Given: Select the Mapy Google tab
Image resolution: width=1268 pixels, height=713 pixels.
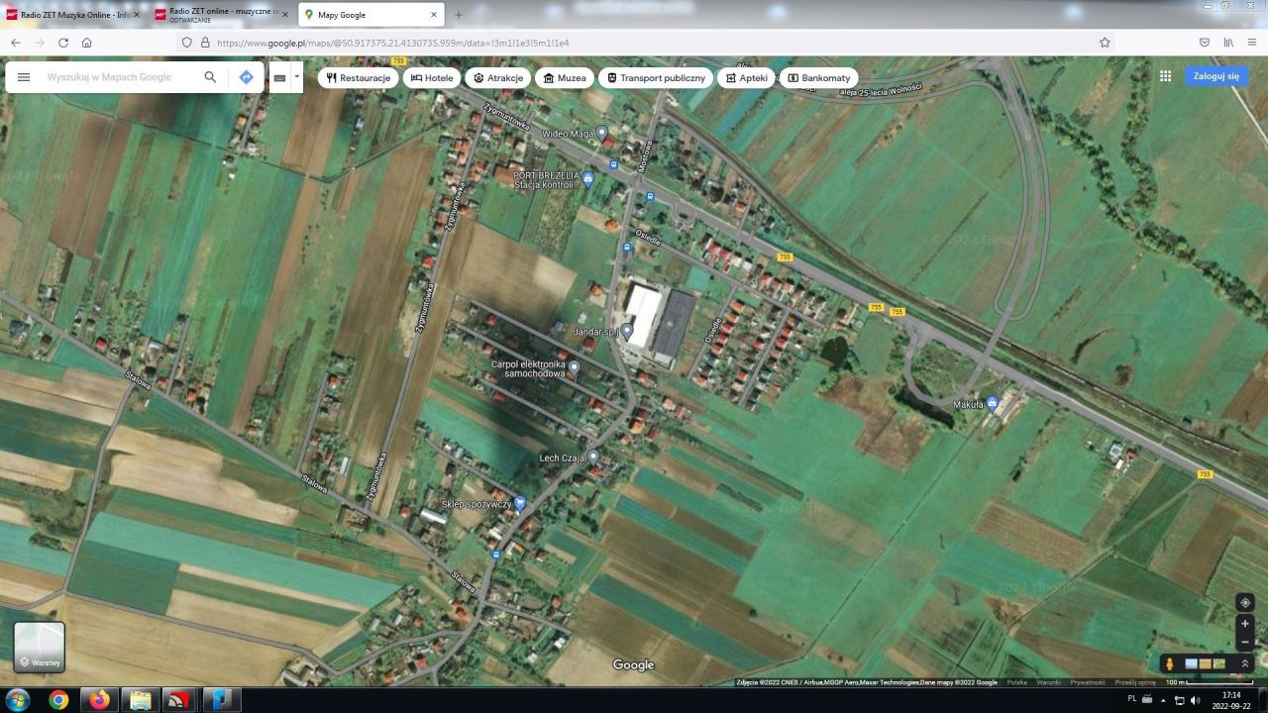Looking at the screenshot, I should tap(370, 15).
